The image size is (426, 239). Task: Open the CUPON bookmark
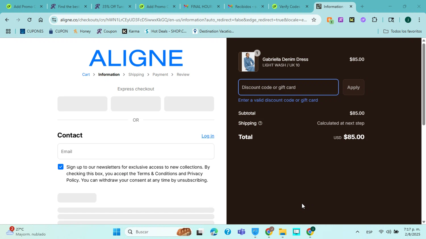pos(58,31)
